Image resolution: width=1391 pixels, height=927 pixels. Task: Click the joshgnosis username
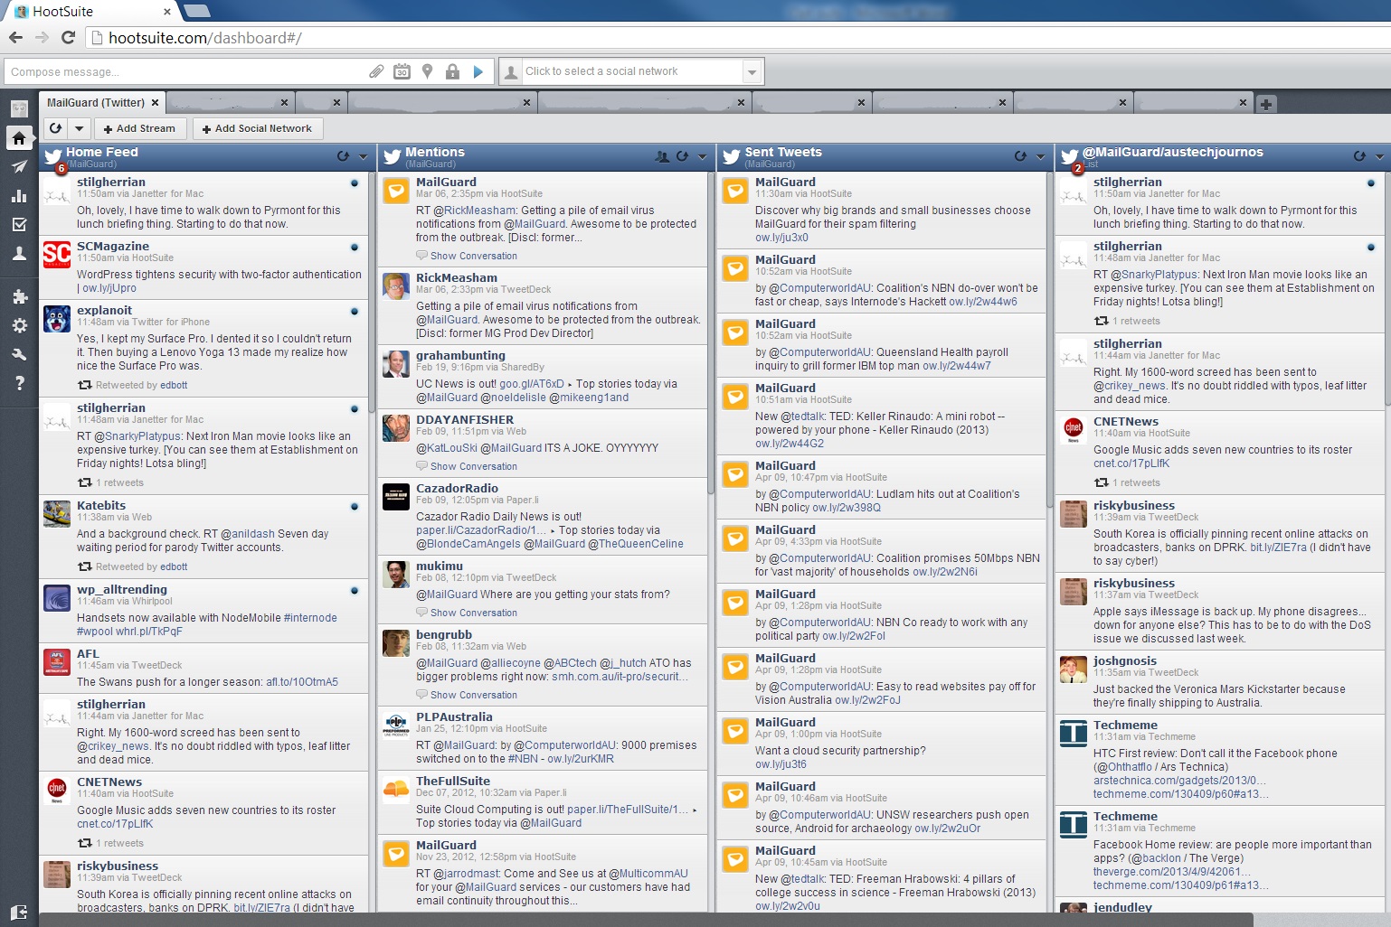pos(1125,660)
